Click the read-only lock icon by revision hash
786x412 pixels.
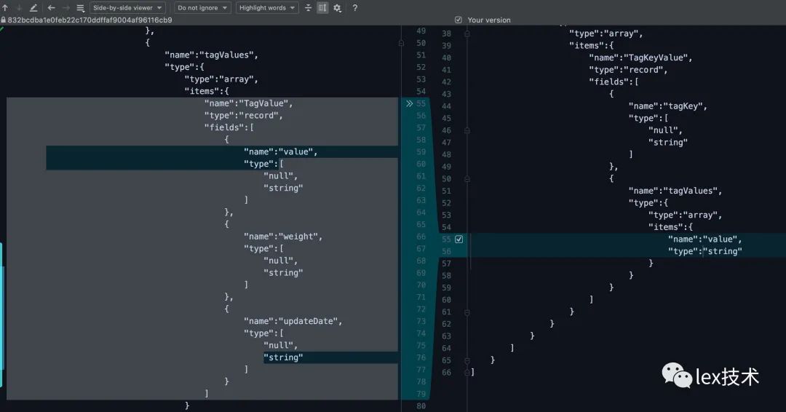click(4, 20)
